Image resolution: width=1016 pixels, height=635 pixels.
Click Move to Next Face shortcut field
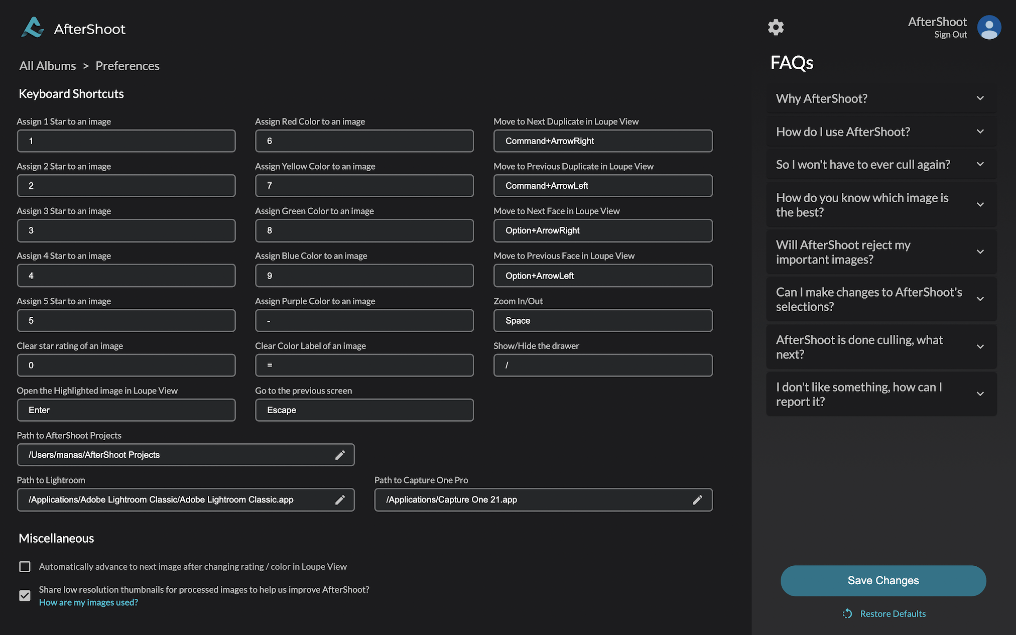coord(603,230)
